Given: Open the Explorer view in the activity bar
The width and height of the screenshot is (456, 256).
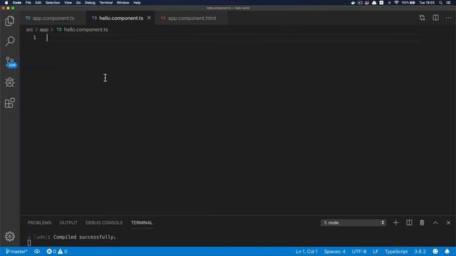Looking at the screenshot, I should point(9,21).
